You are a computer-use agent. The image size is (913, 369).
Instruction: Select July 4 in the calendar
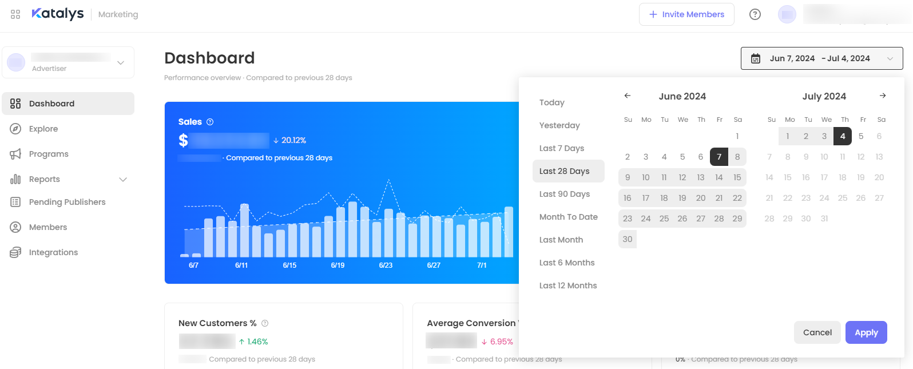coord(843,136)
